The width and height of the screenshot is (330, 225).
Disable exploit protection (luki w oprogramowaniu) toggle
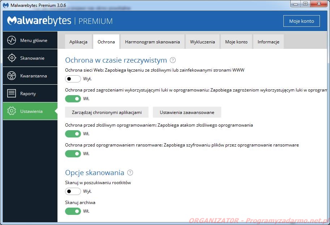click(x=73, y=99)
